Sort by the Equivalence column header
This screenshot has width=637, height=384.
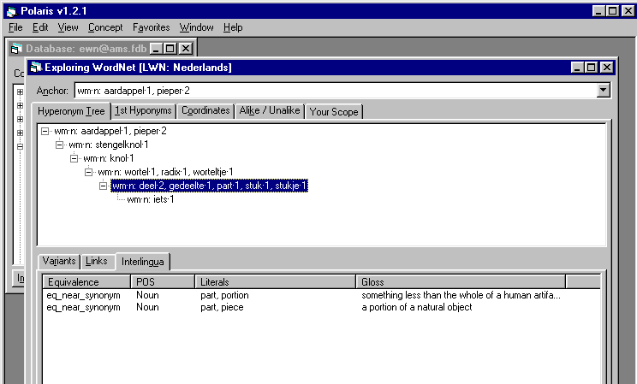(x=86, y=281)
